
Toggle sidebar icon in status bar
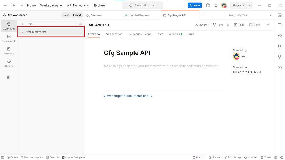point(3,157)
